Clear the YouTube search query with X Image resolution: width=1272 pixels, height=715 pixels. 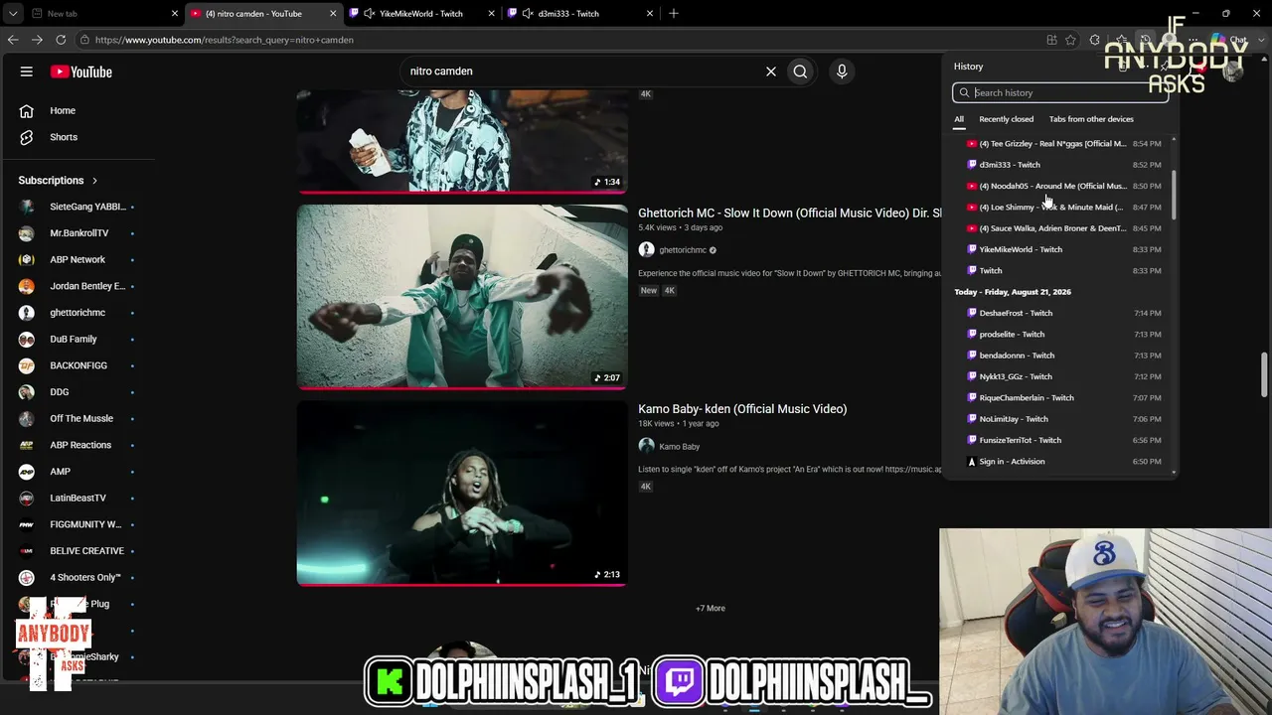pos(770,71)
